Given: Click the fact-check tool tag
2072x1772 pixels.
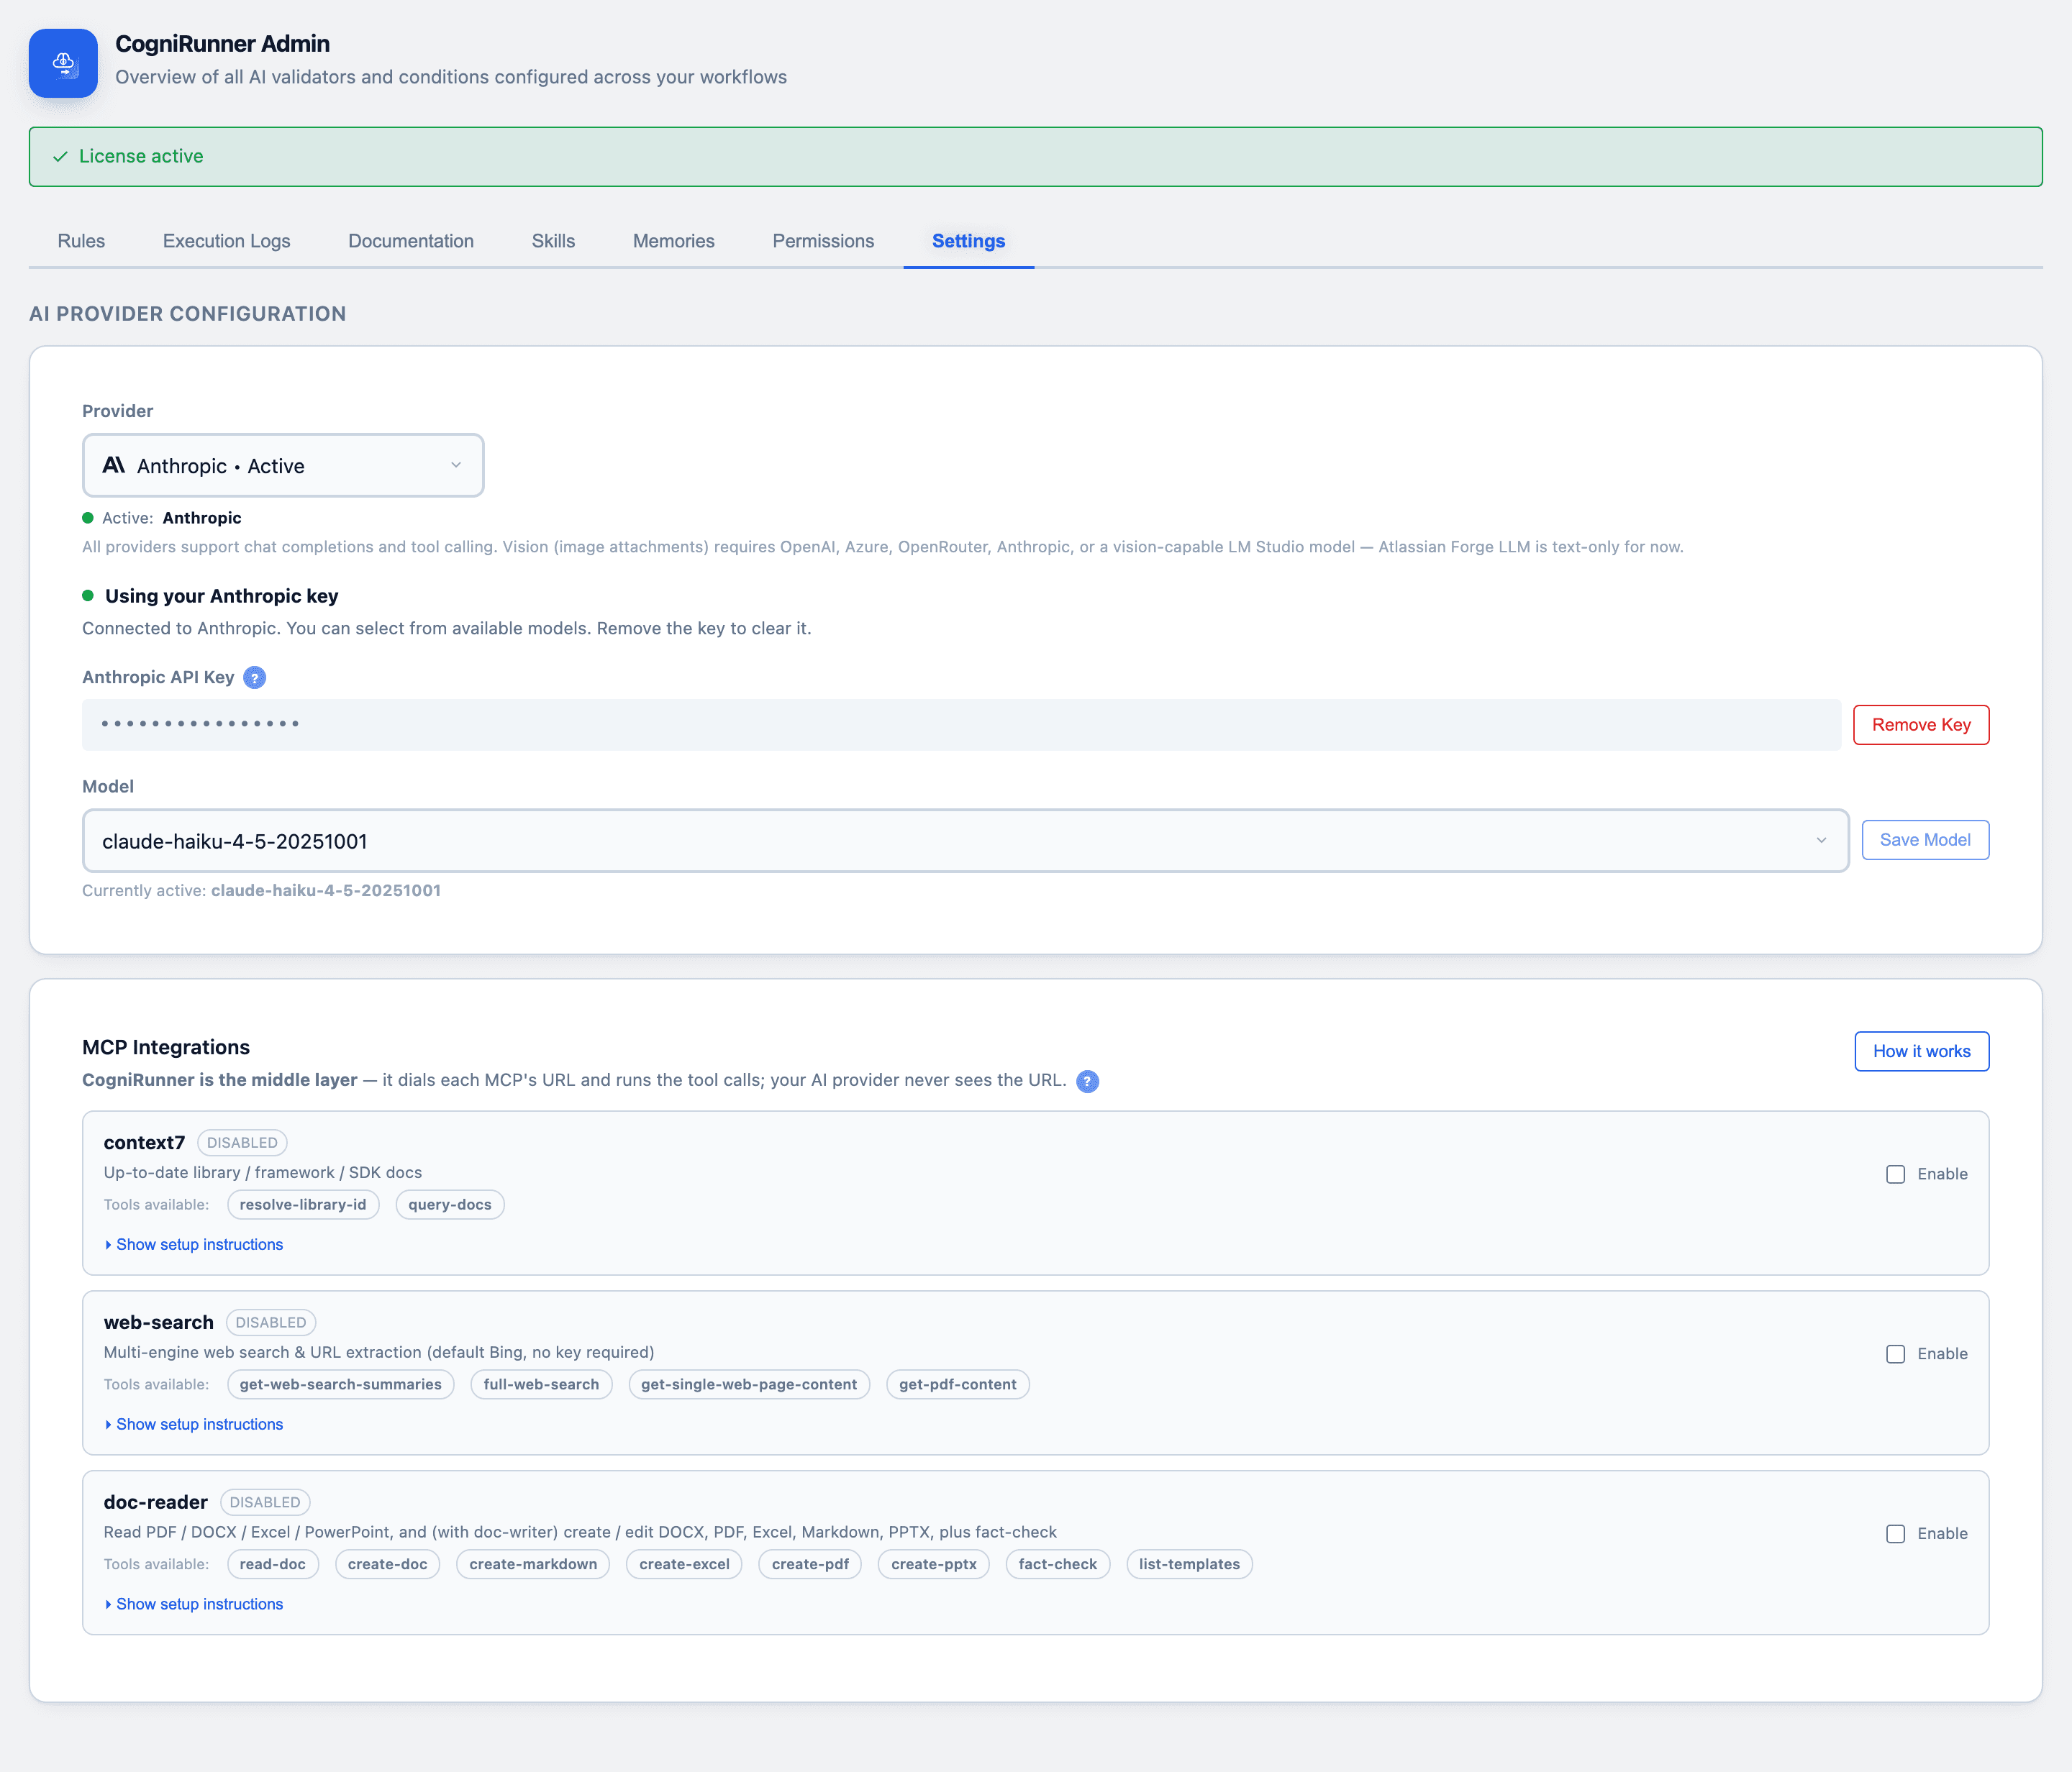Looking at the screenshot, I should tap(1058, 1564).
